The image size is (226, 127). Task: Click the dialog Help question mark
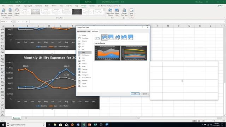pos(142,27)
